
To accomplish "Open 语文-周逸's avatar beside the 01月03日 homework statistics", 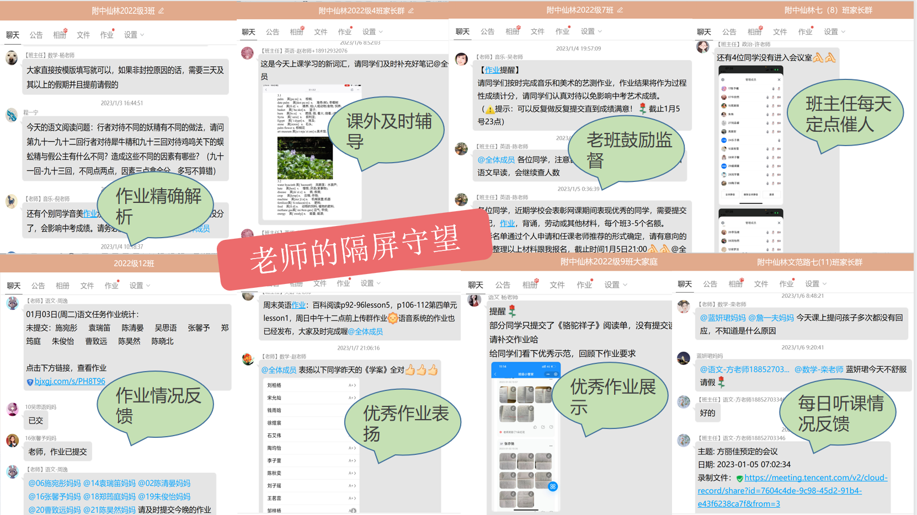I will point(13,303).
